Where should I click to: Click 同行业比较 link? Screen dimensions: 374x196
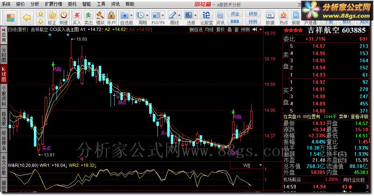(x=354, y=180)
